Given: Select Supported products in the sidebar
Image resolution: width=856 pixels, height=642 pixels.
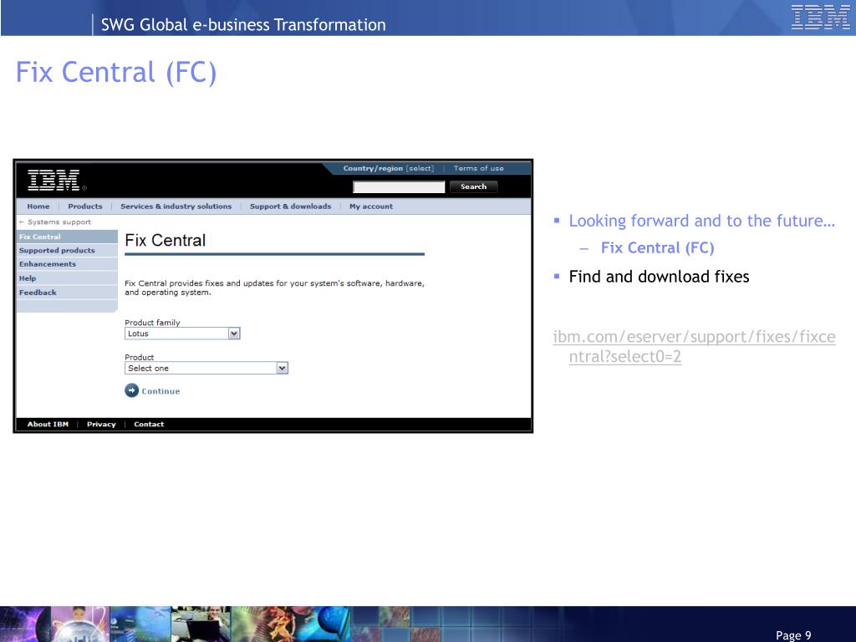Looking at the screenshot, I should click(x=67, y=251).
